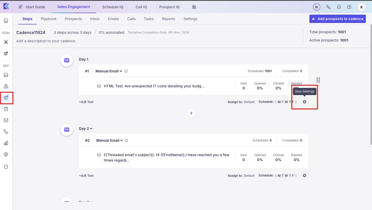The height and width of the screenshot is (210, 372).
Task: Open the paper plane cadences icon
Action: coord(6,98)
